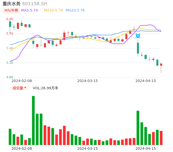173x152 pixels.
Task: Click the blue bear marker icon on chart
Action: pos(138,36)
